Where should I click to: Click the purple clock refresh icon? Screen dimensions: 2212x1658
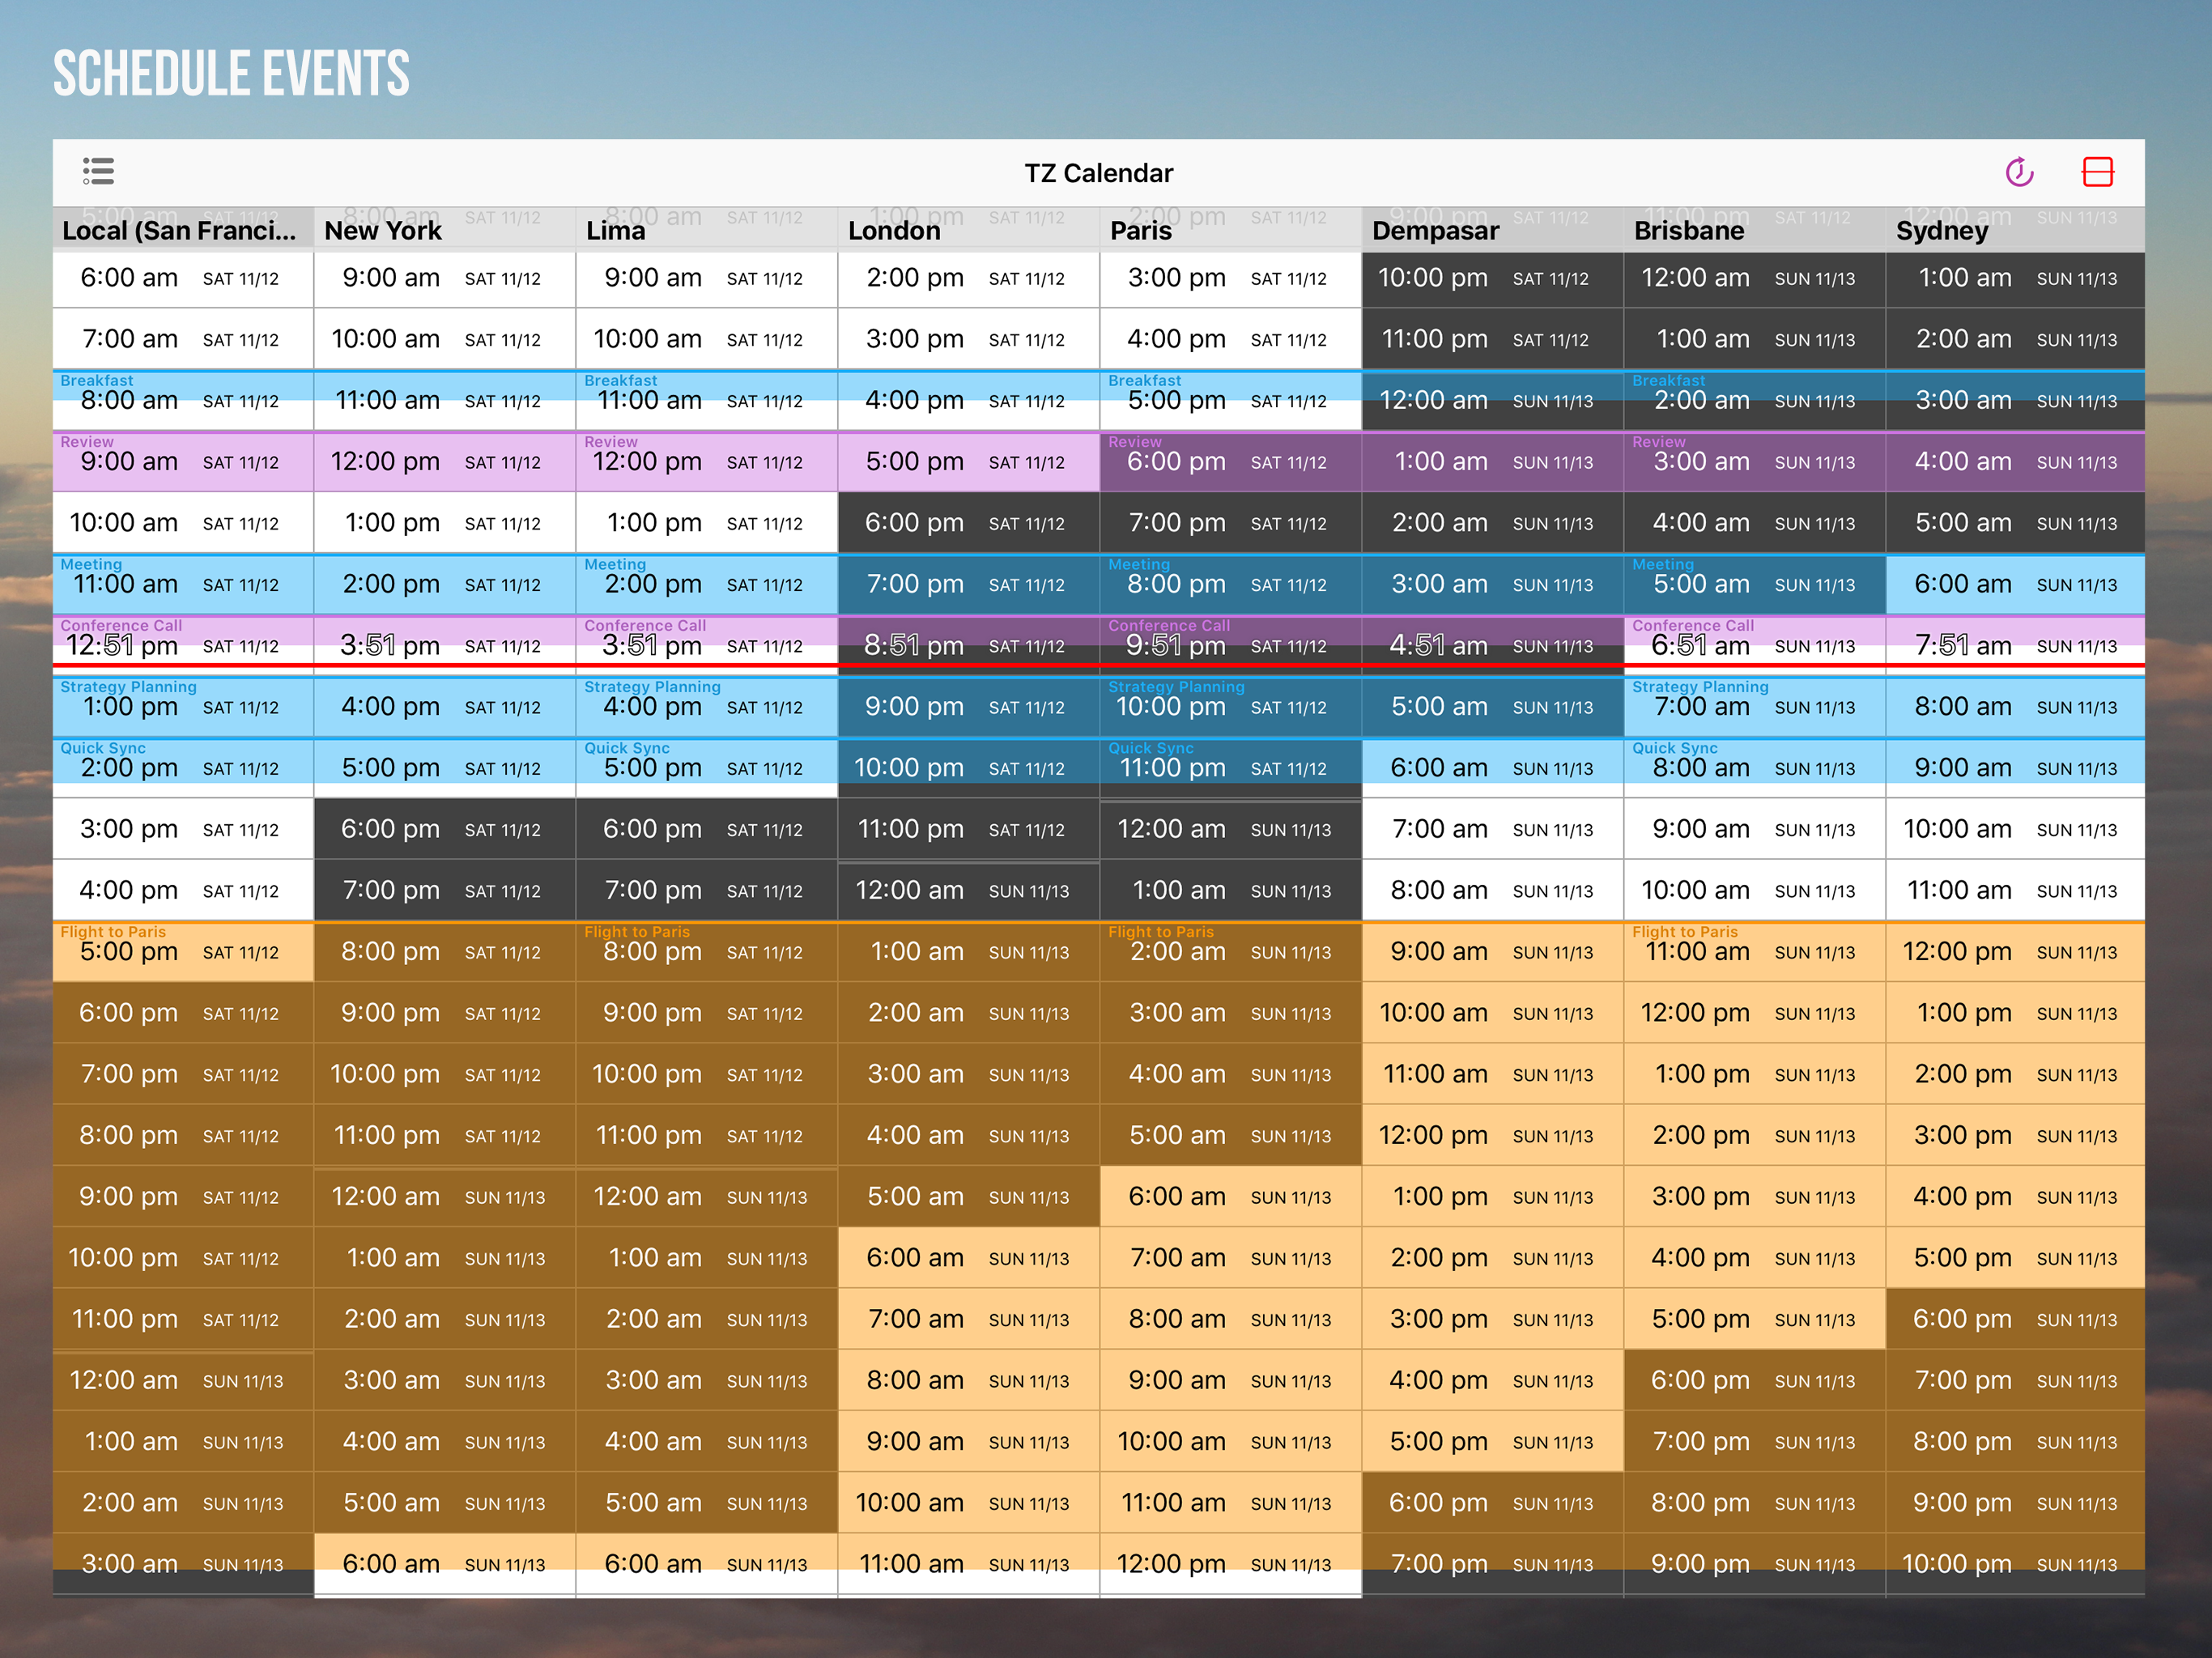pyautogui.click(x=2019, y=172)
